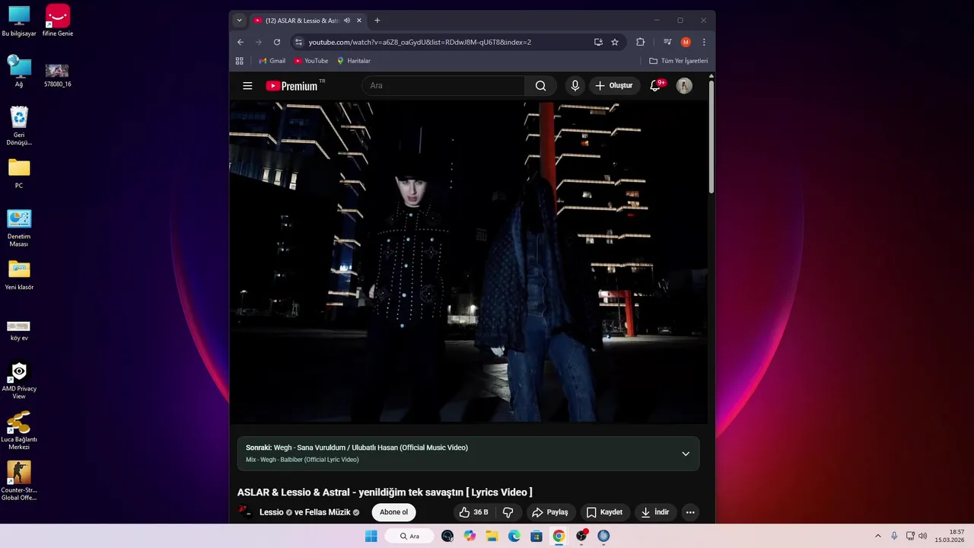Screen dimensions: 974x548
Task: Open Chrome three-dot menu
Action: (x=704, y=42)
